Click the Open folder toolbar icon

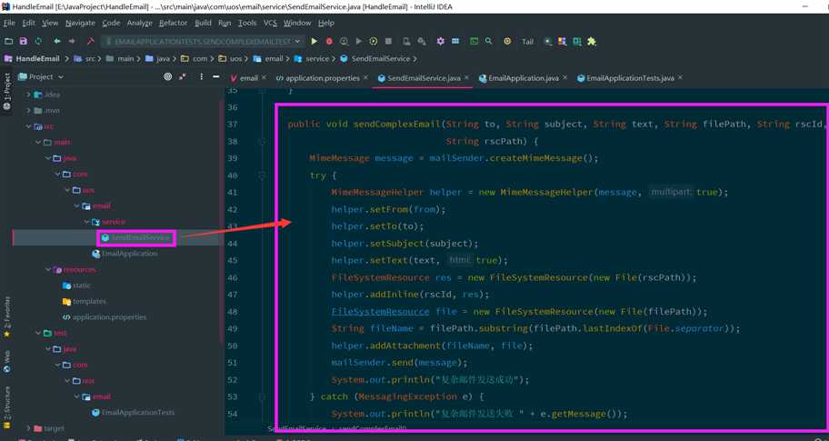pyautogui.click(x=8, y=41)
